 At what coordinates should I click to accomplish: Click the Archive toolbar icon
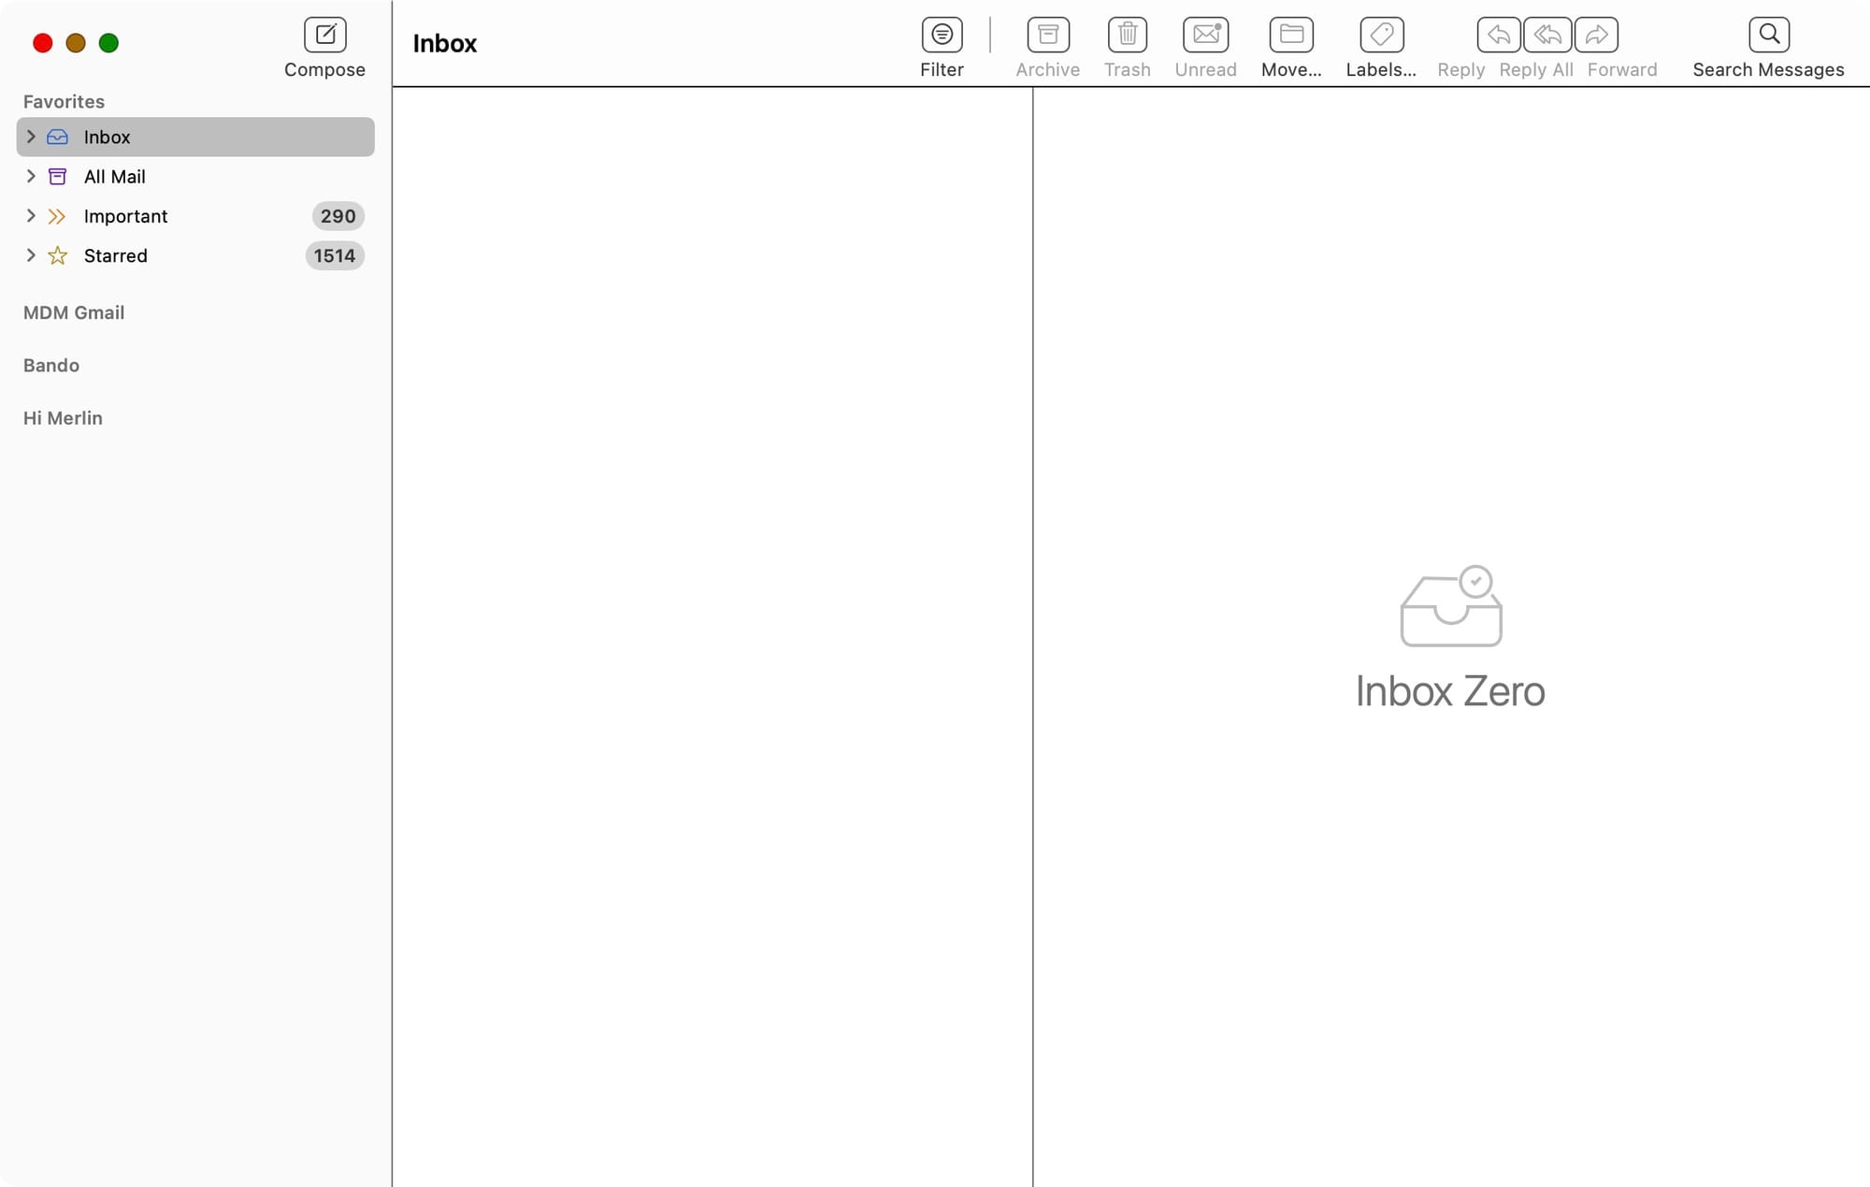(x=1047, y=36)
